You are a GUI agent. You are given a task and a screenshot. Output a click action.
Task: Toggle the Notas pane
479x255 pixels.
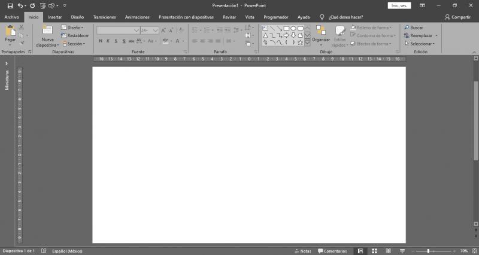(x=302, y=251)
